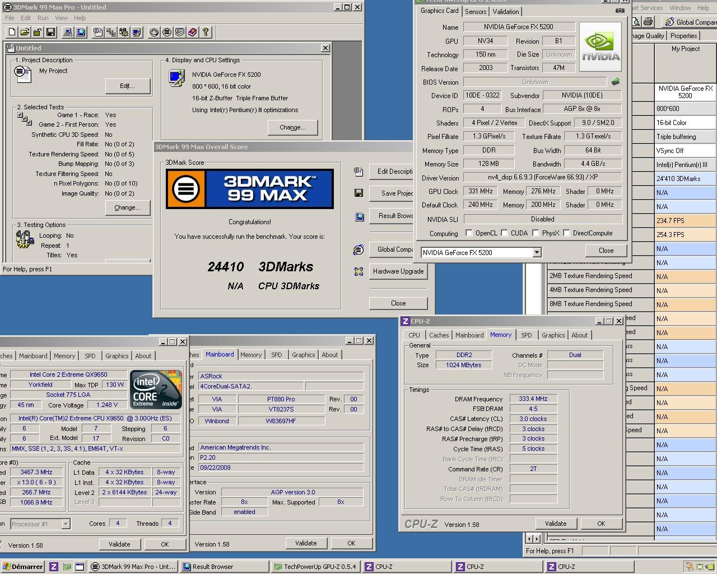Open the Help menu in 3DMark window

(x=80, y=18)
